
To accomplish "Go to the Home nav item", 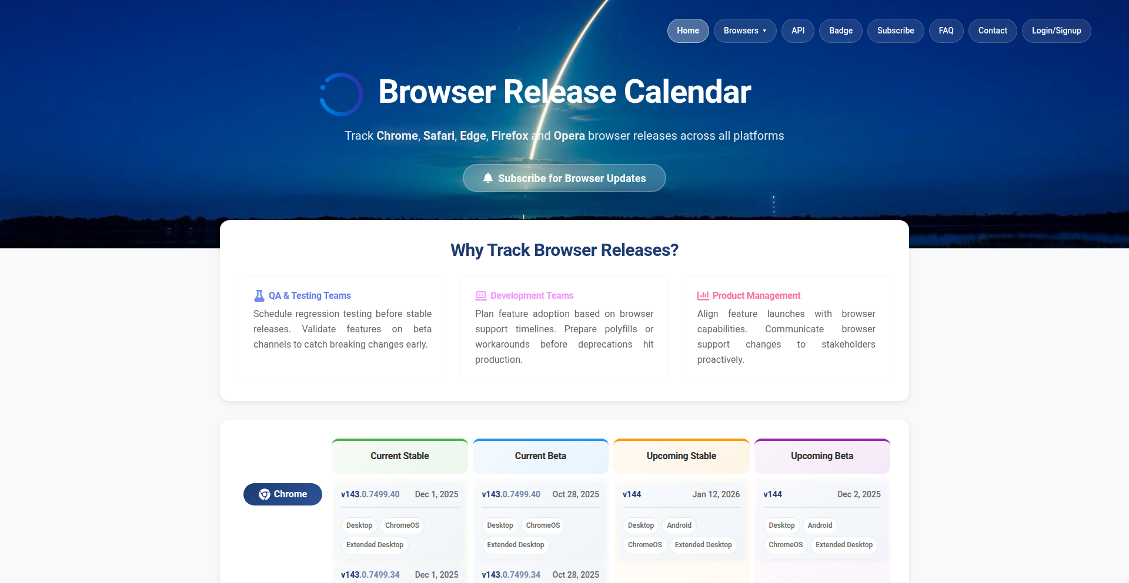I will 688,31.
